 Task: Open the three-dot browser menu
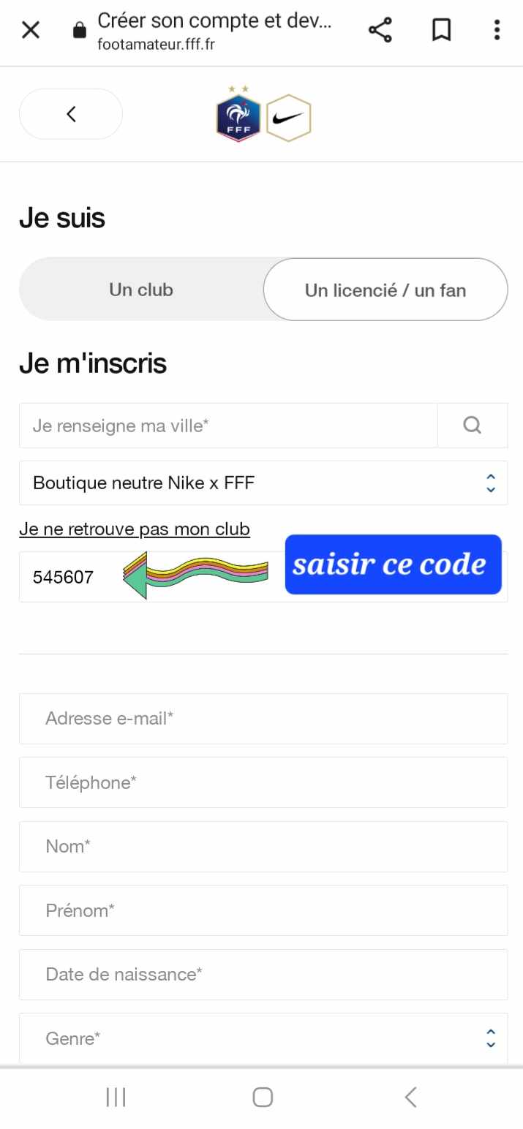point(497,30)
